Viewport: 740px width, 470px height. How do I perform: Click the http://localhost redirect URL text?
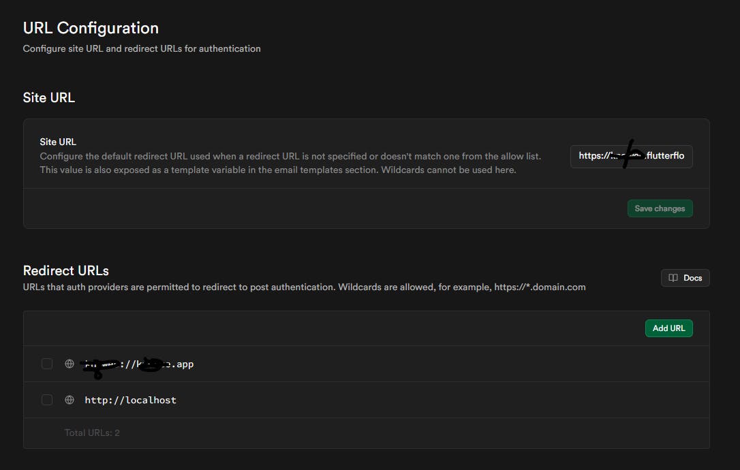[x=130, y=400]
